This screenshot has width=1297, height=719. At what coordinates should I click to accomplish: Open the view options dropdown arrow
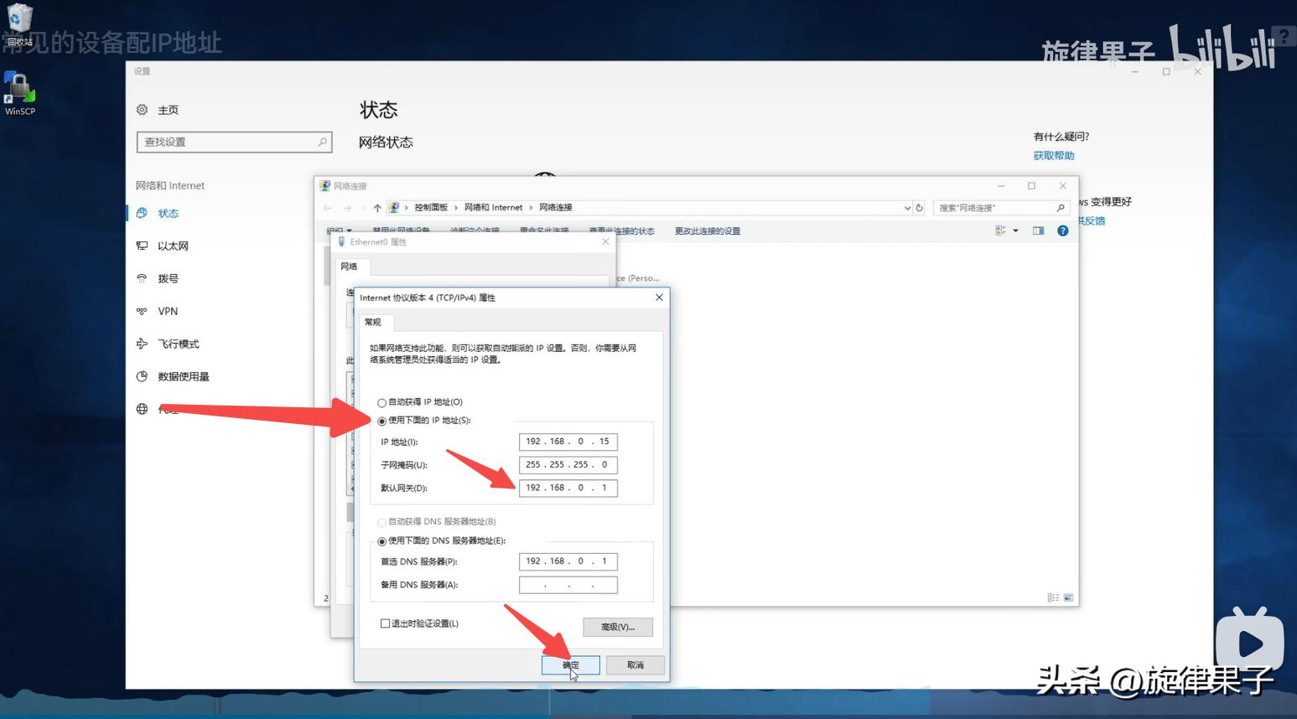pos(1015,230)
